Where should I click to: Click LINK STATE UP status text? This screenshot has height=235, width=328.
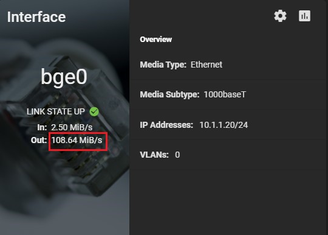[56, 111]
